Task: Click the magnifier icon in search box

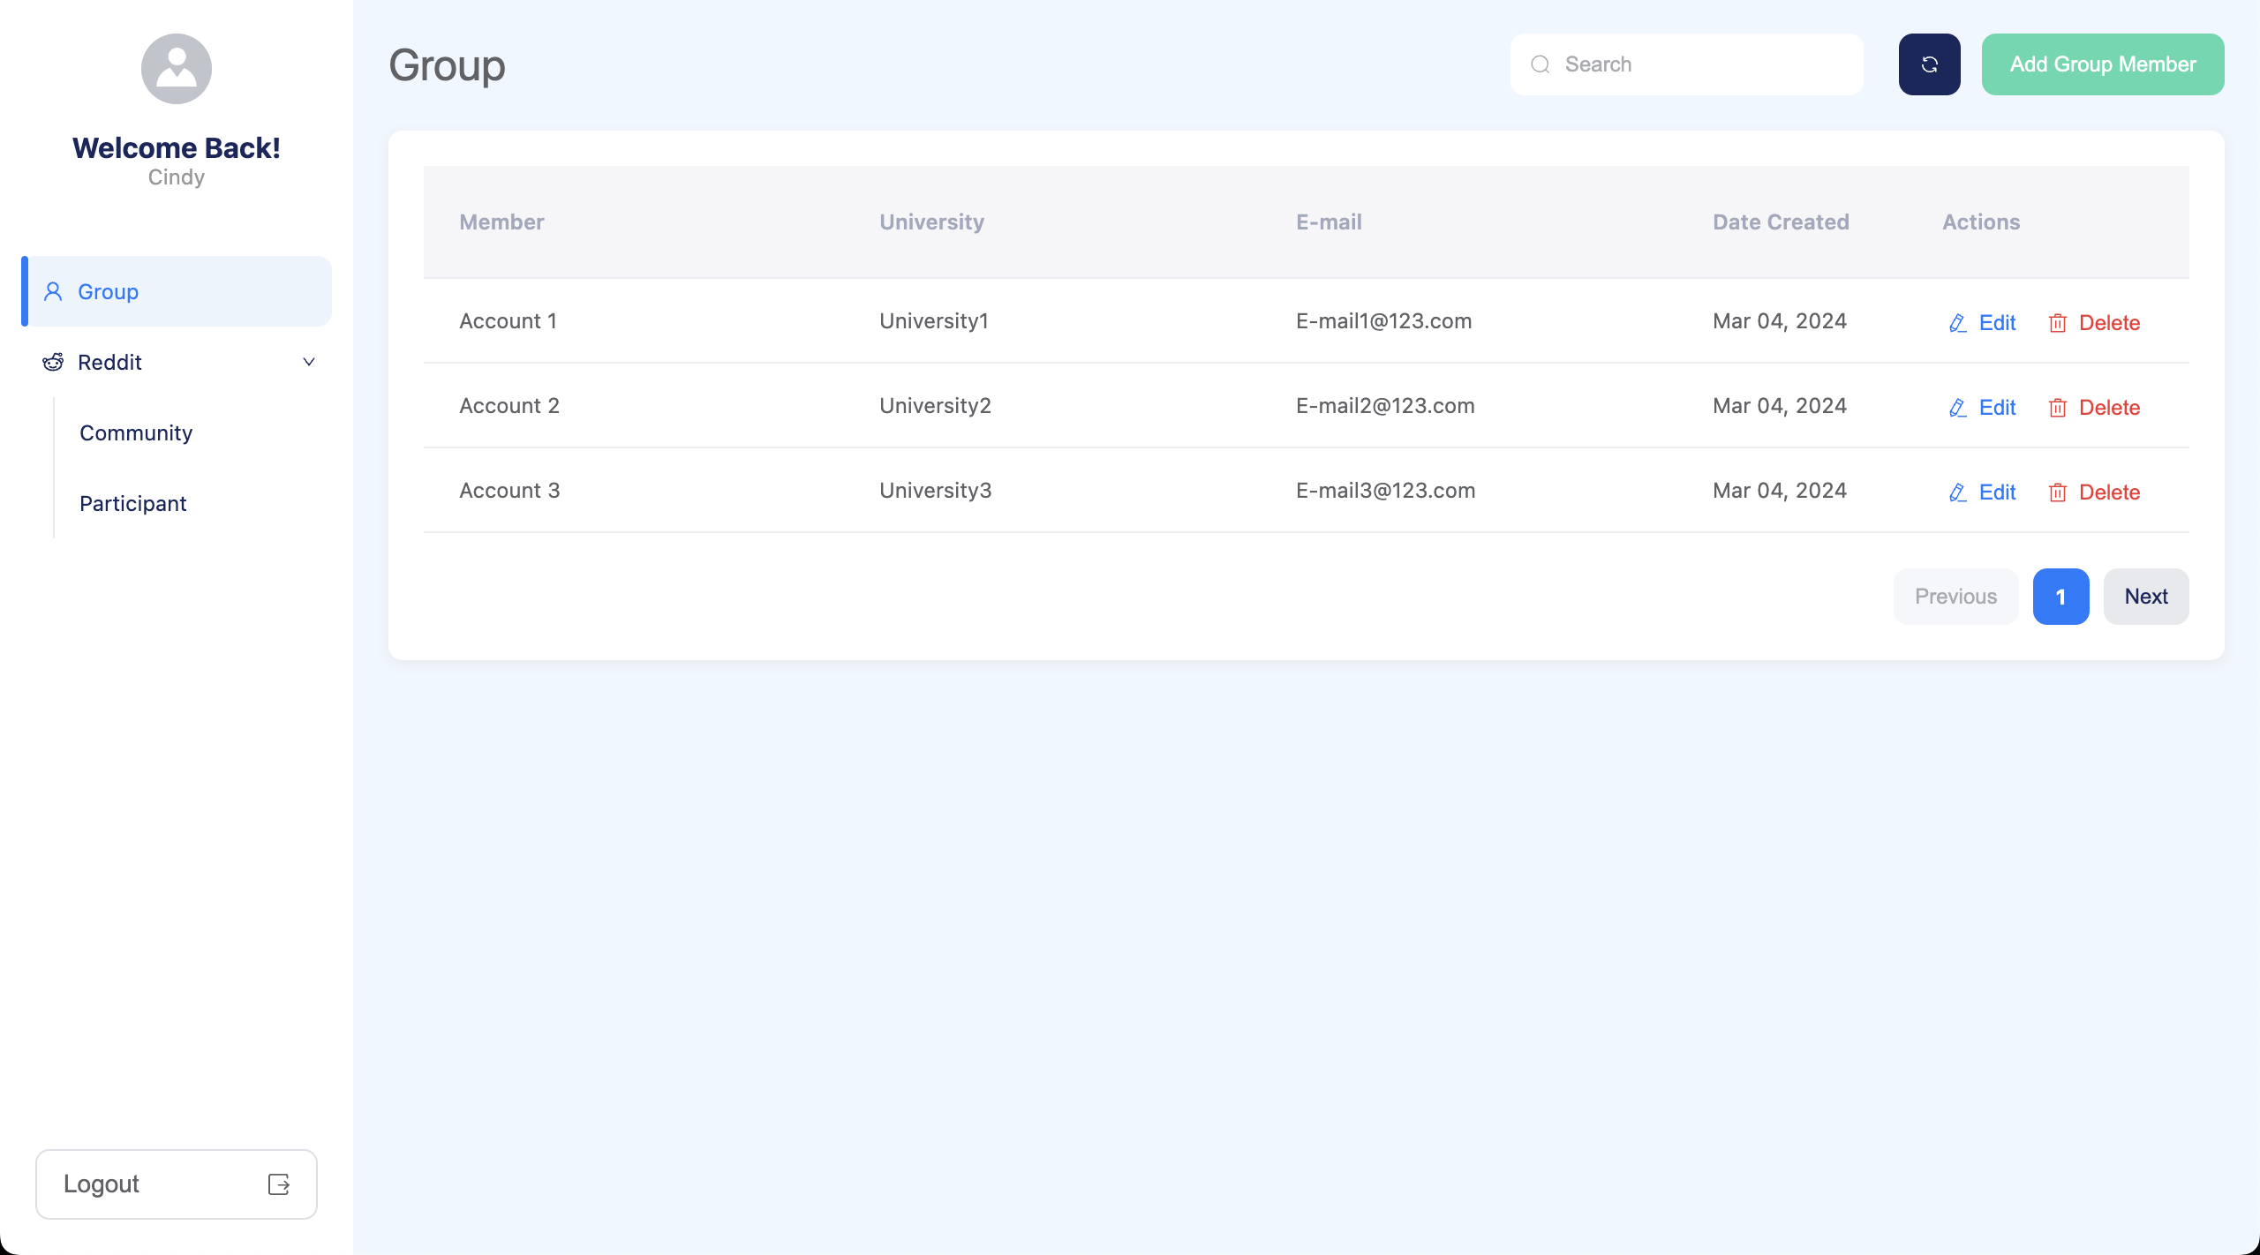Action: tap(1541, 64)
